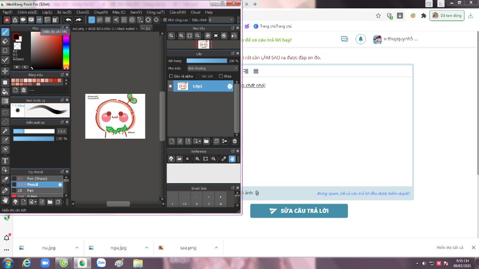The image size is (479, 269).
Task: Toggle parallel lines snap
Action: [100, 20]
